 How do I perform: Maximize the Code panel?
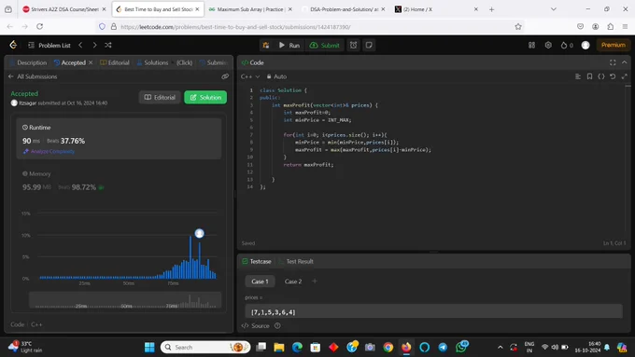613,62
